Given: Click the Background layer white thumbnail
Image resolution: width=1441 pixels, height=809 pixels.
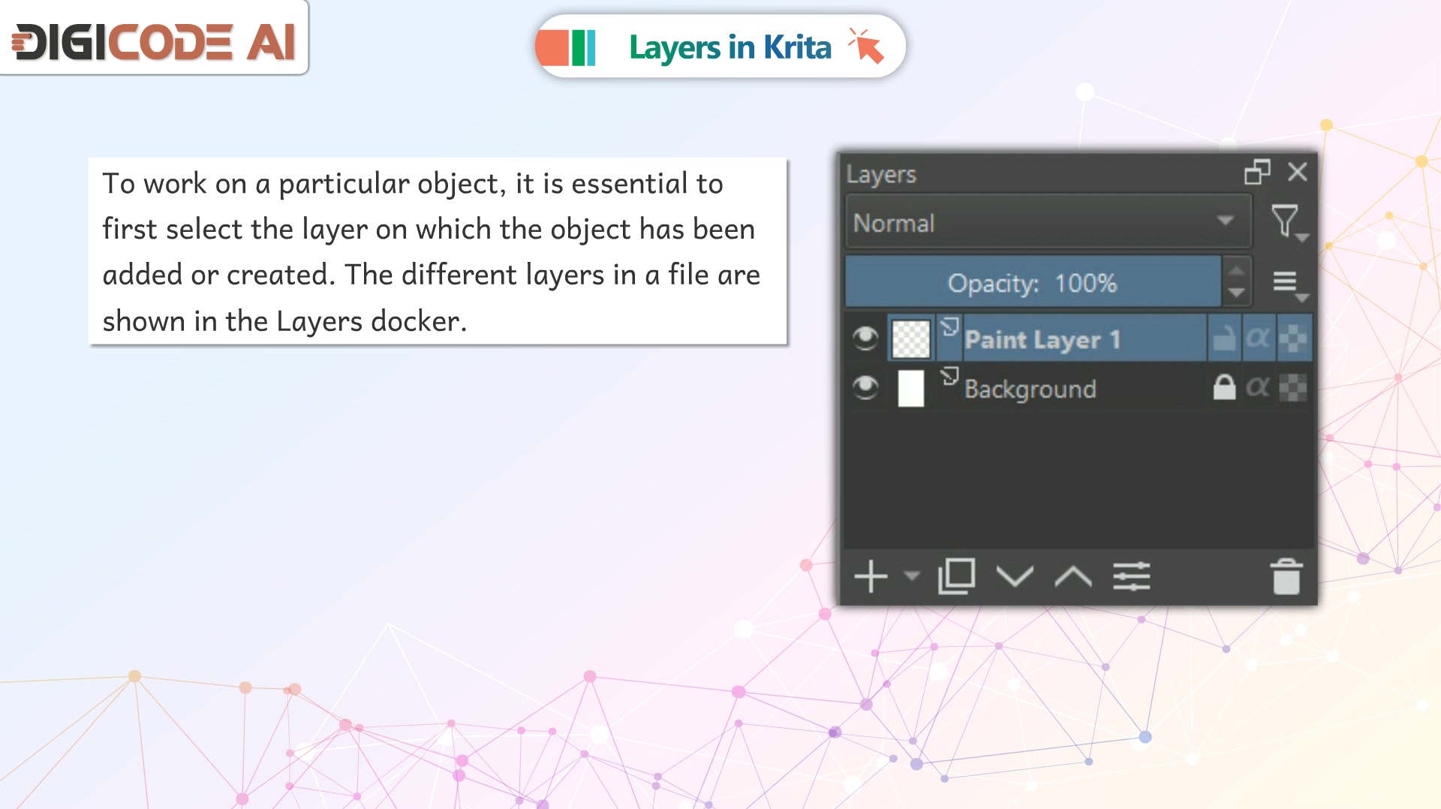Looking at the screenshot, I should tap(910, 388).
